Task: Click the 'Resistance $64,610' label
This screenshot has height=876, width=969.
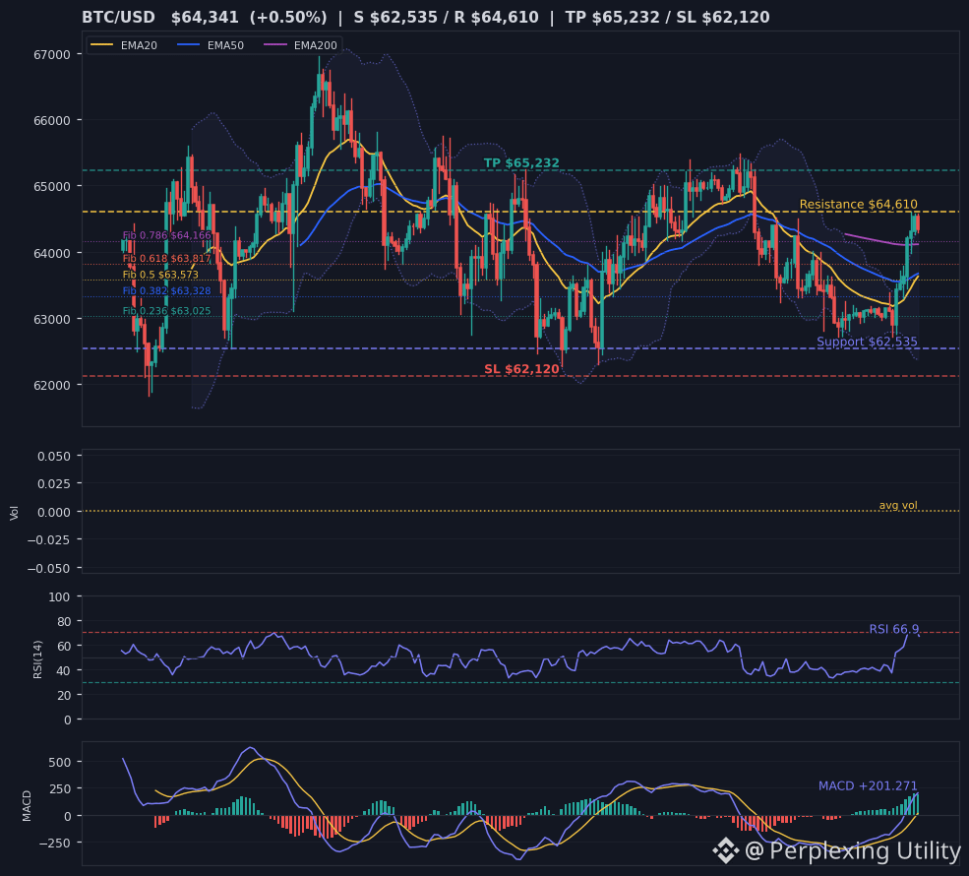Action: [x=859, y=204]
